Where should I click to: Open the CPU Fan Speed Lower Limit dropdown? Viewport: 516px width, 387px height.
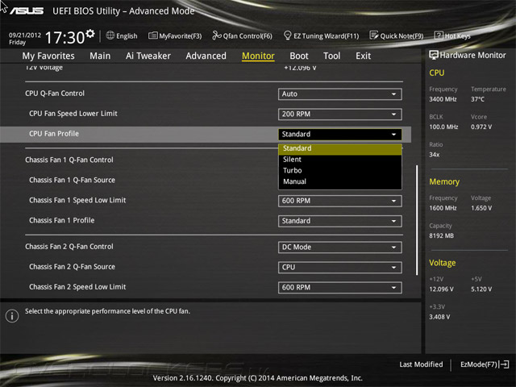[339, 114]
